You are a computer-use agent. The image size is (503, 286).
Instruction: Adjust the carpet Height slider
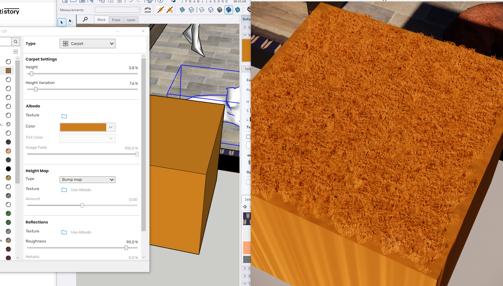point(32,74)
